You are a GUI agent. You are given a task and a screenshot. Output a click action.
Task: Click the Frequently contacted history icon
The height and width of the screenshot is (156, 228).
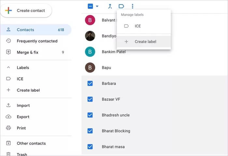[x=8, y=41]
